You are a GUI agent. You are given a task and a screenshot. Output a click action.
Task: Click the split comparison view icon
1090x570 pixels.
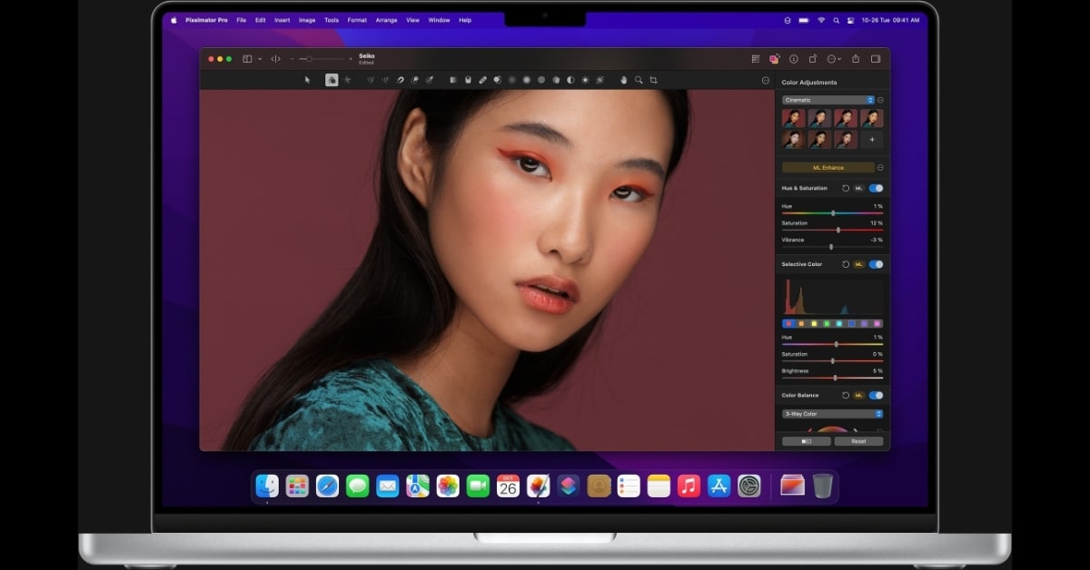(275, 59)
